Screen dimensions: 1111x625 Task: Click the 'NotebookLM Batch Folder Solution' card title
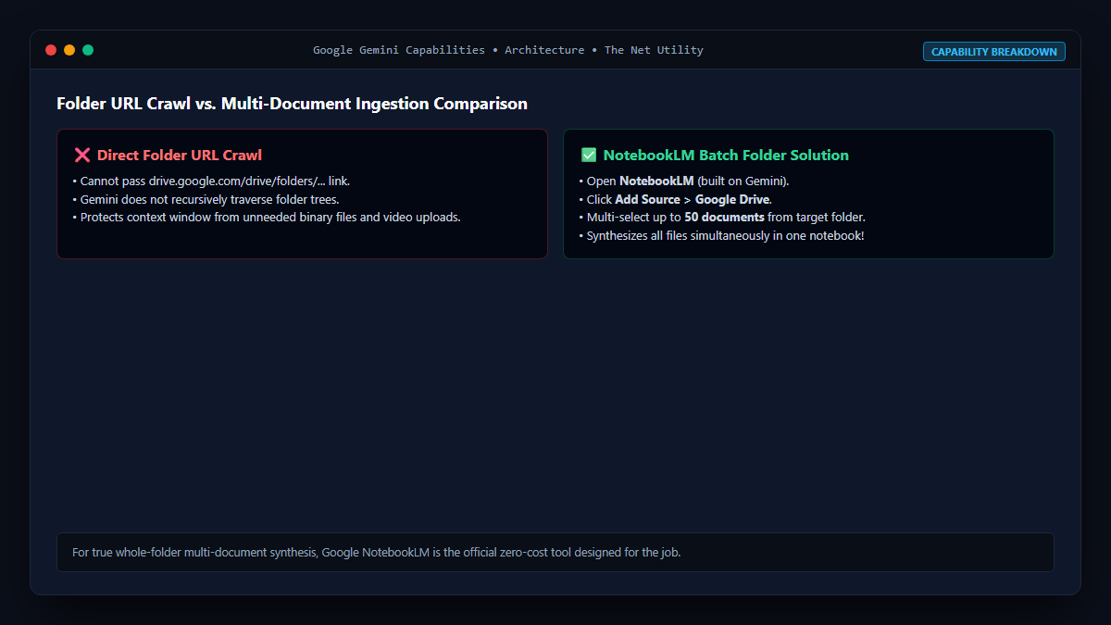point(726,156)
